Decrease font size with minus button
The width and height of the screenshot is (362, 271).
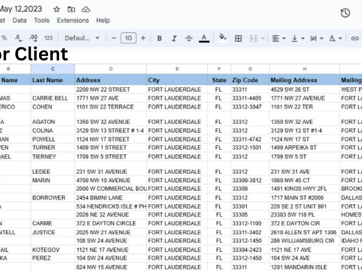[x=114, y=38]
